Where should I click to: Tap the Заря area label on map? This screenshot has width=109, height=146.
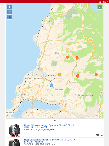[51, 22]
